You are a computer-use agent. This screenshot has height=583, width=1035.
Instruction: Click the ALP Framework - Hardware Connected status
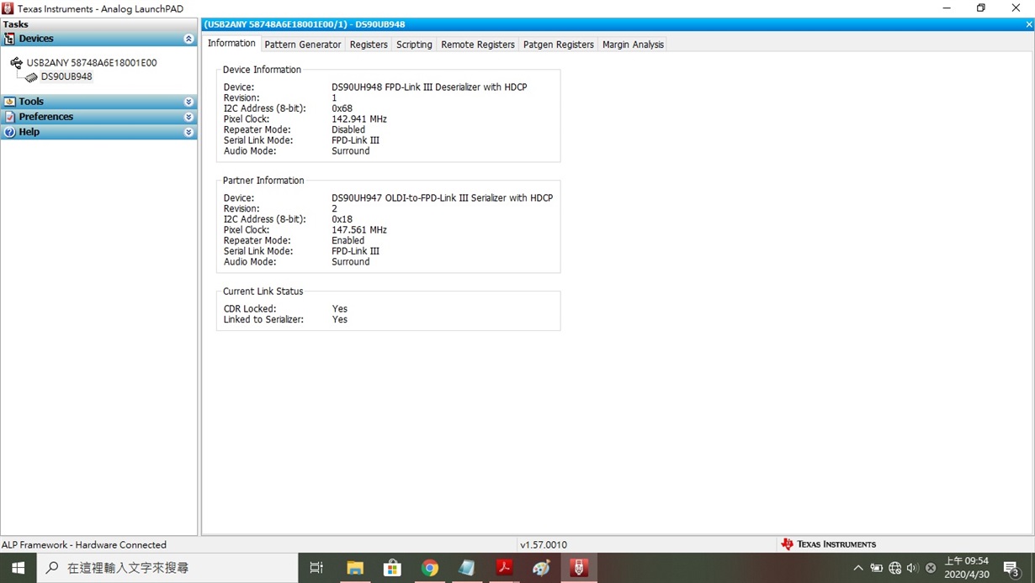(84, 544)
